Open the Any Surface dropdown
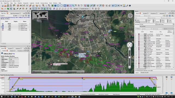This screenshot has height=98, width=175. tap(157, 26)
